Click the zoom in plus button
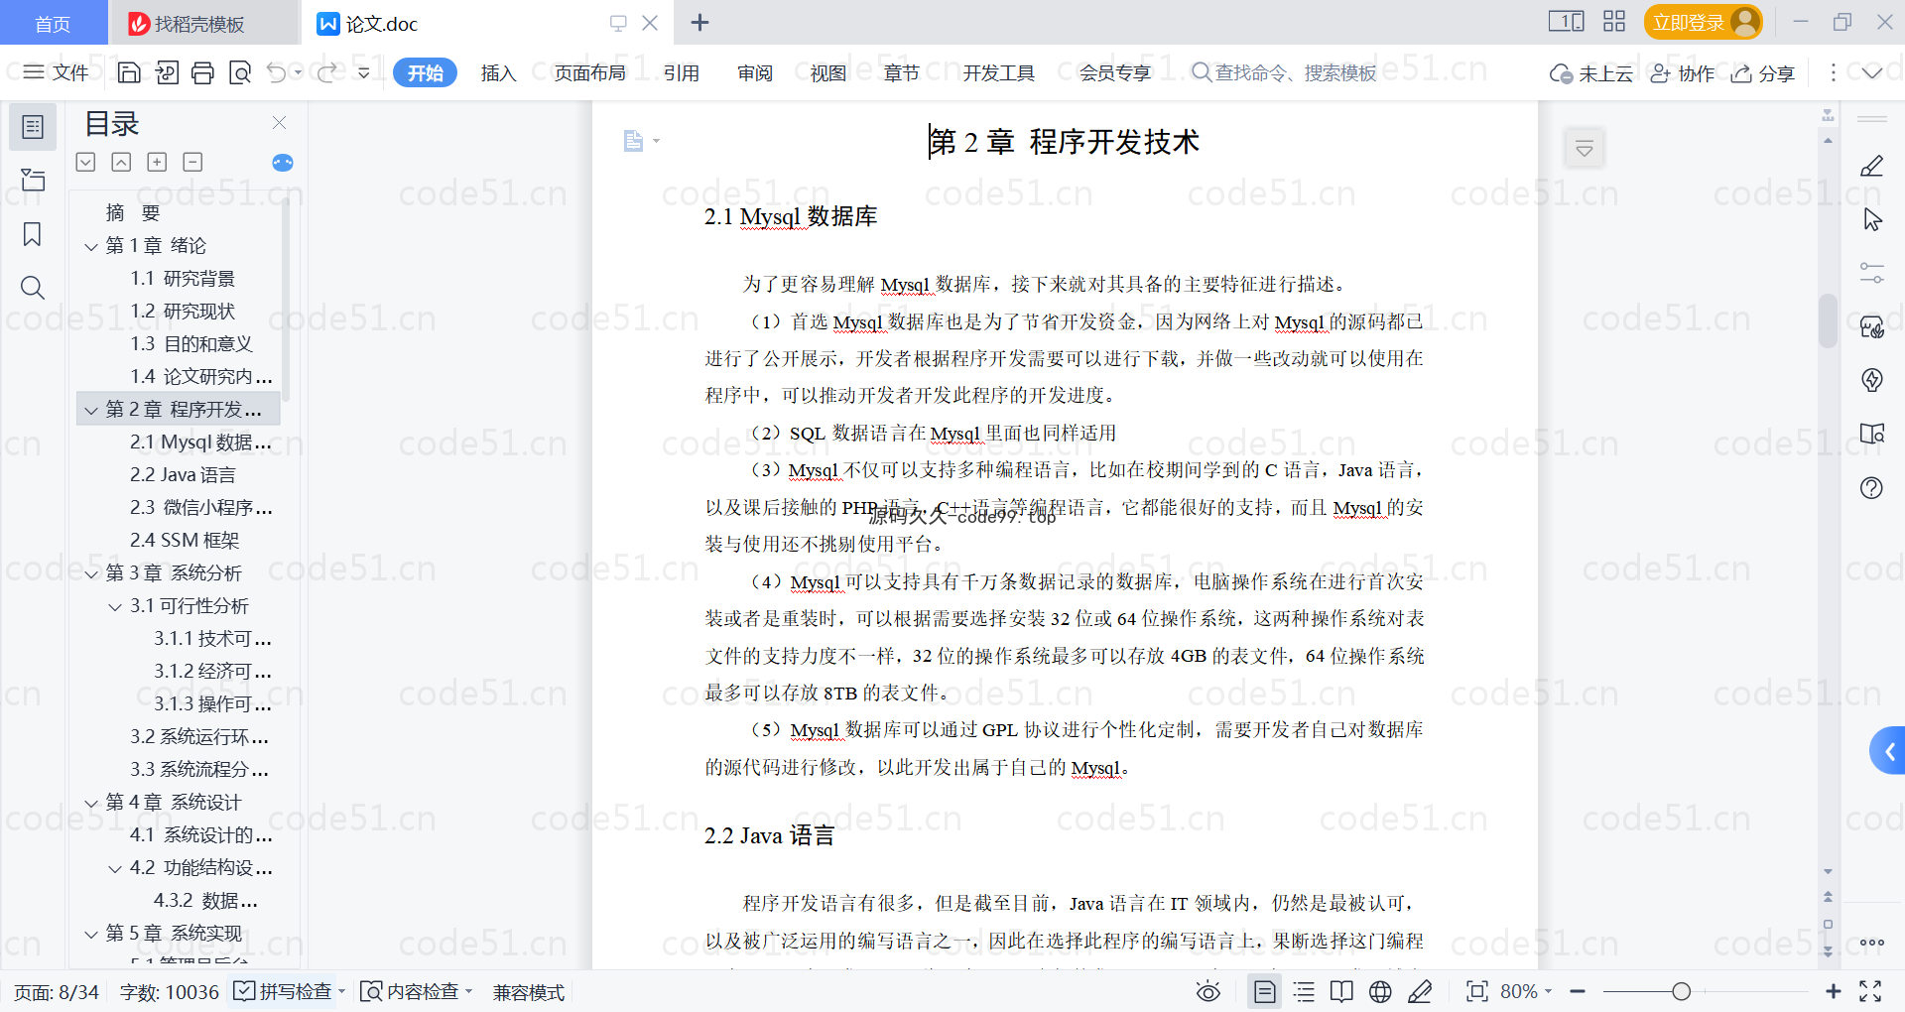This screenshot has height=1012, width=1905. [1834, 991]
